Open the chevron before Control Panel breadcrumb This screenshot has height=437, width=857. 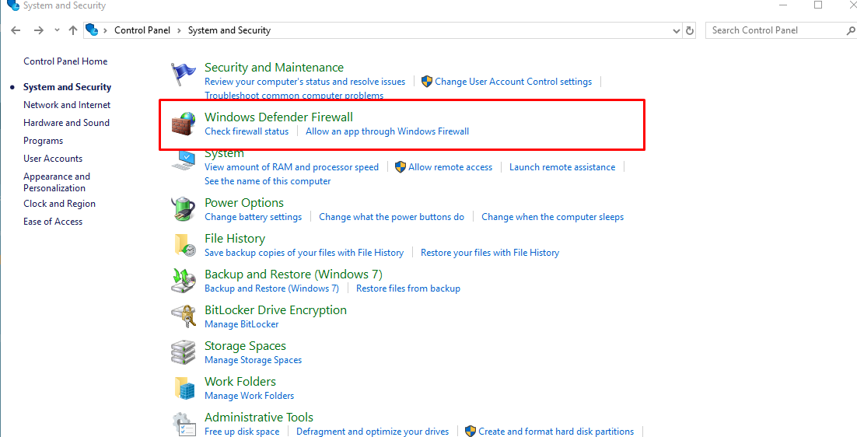pyautogui.click(x=105, y=30)
